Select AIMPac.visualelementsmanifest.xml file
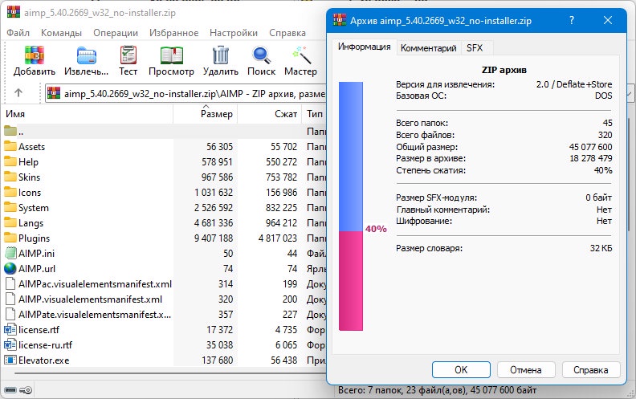 pyautogui.click(x=95, y=284)
